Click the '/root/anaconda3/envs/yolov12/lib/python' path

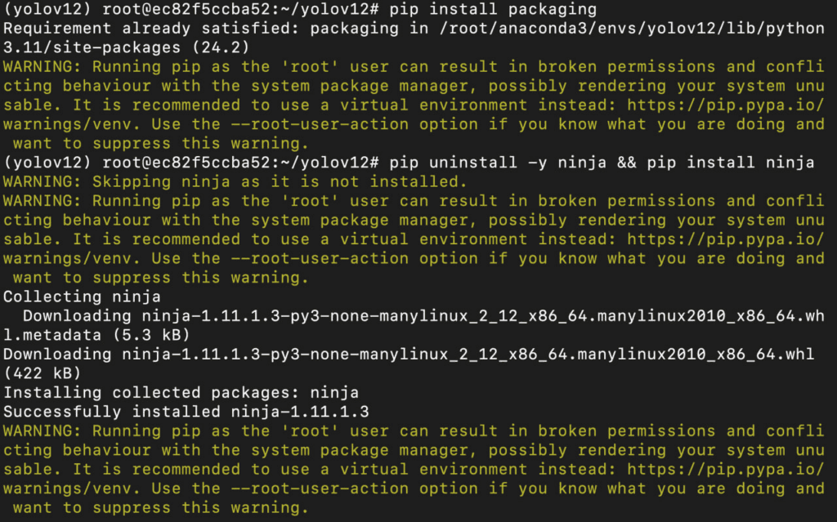632,29
